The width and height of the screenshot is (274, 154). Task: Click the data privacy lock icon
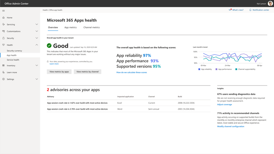point(48,61)
